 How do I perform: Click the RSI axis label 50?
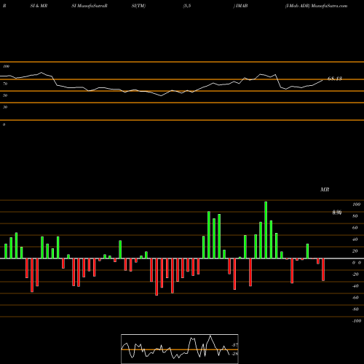(x=5, y=95)
